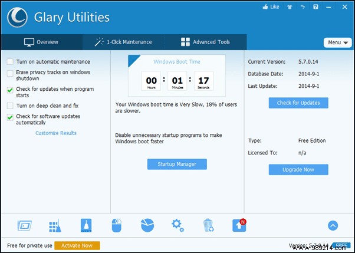
Task: Open the Registry Cleaner broom grid icon
Action: point(55,226)
